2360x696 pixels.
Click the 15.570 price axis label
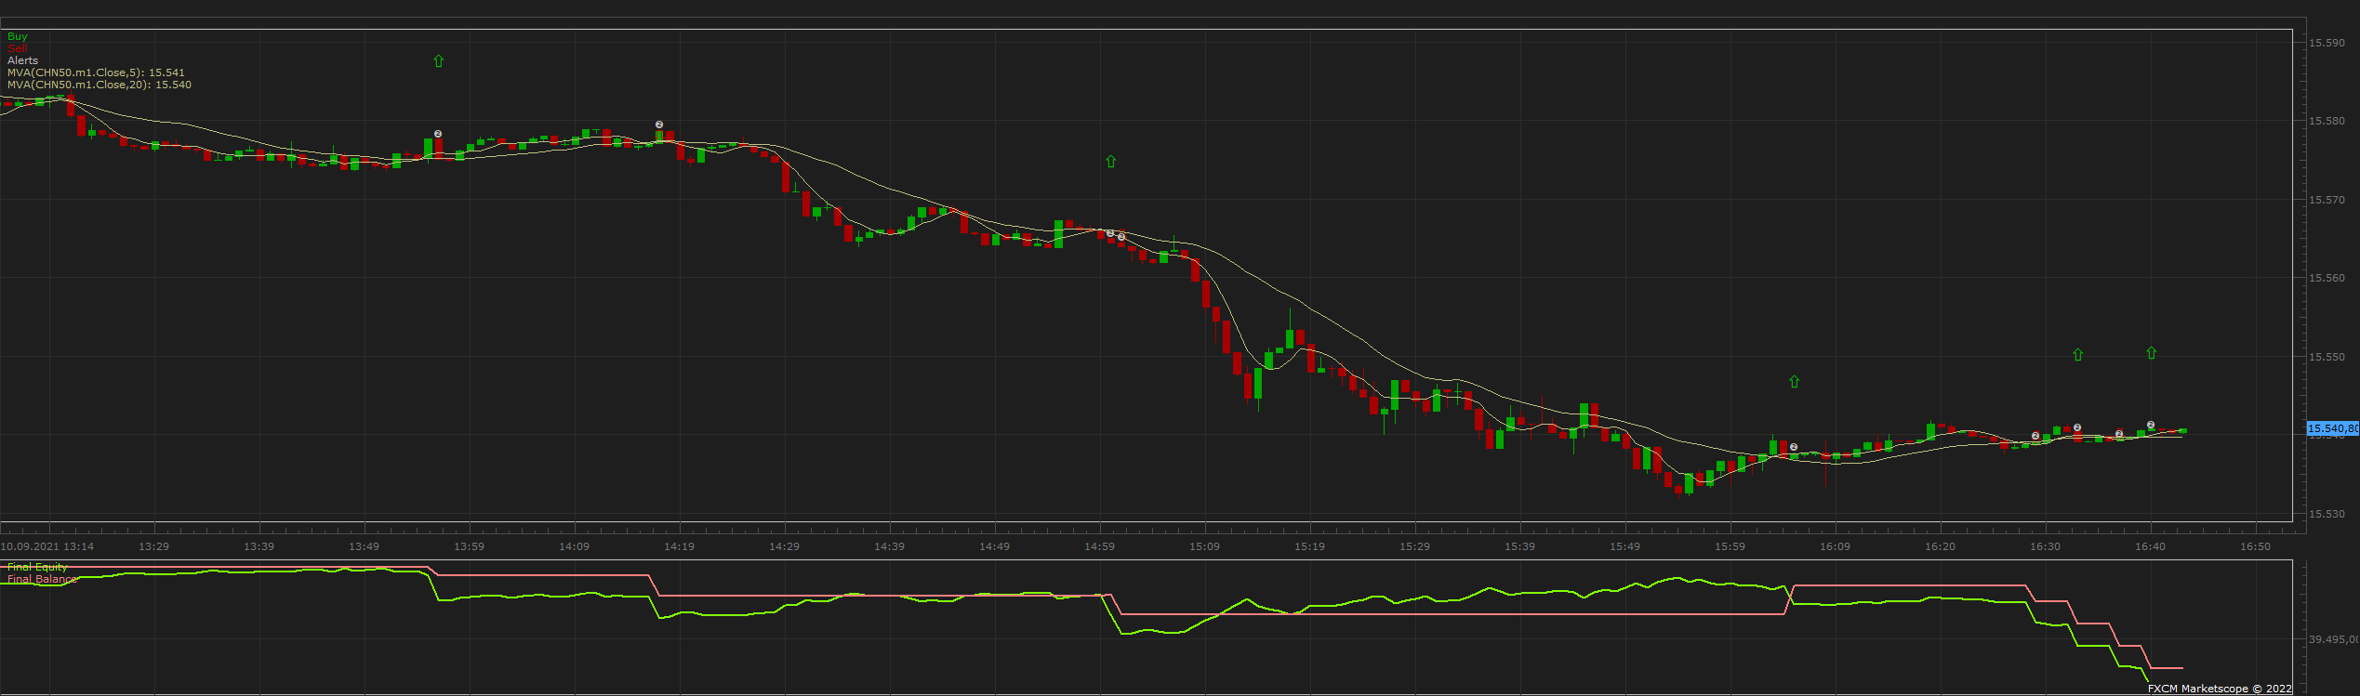tap(2327, 200)
